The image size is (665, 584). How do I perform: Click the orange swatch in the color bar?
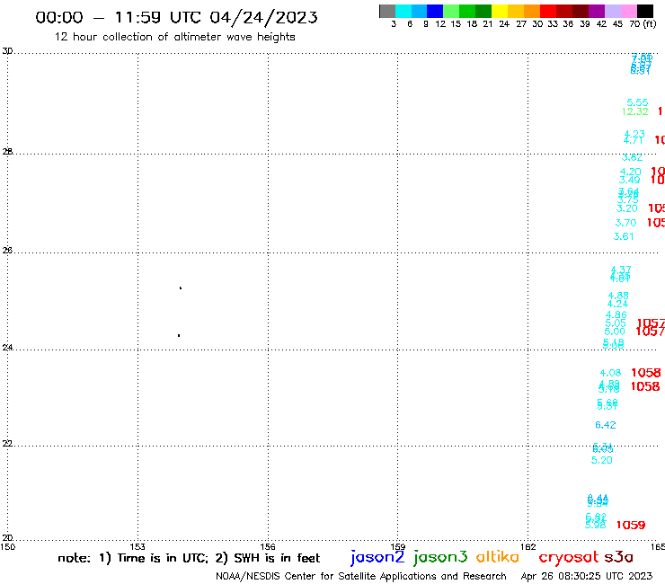coord(532,11)
